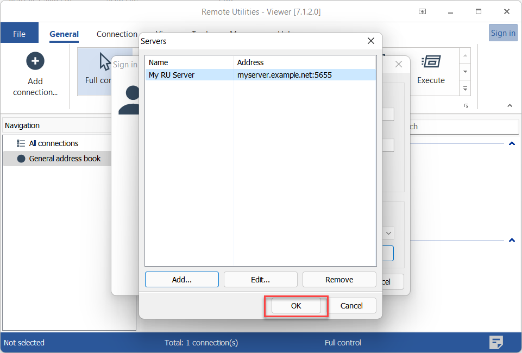Viewport: 522px width, 353px height.
Task: Expand the ribbon gallery more options arrow
Action: [x=465, y=87]
